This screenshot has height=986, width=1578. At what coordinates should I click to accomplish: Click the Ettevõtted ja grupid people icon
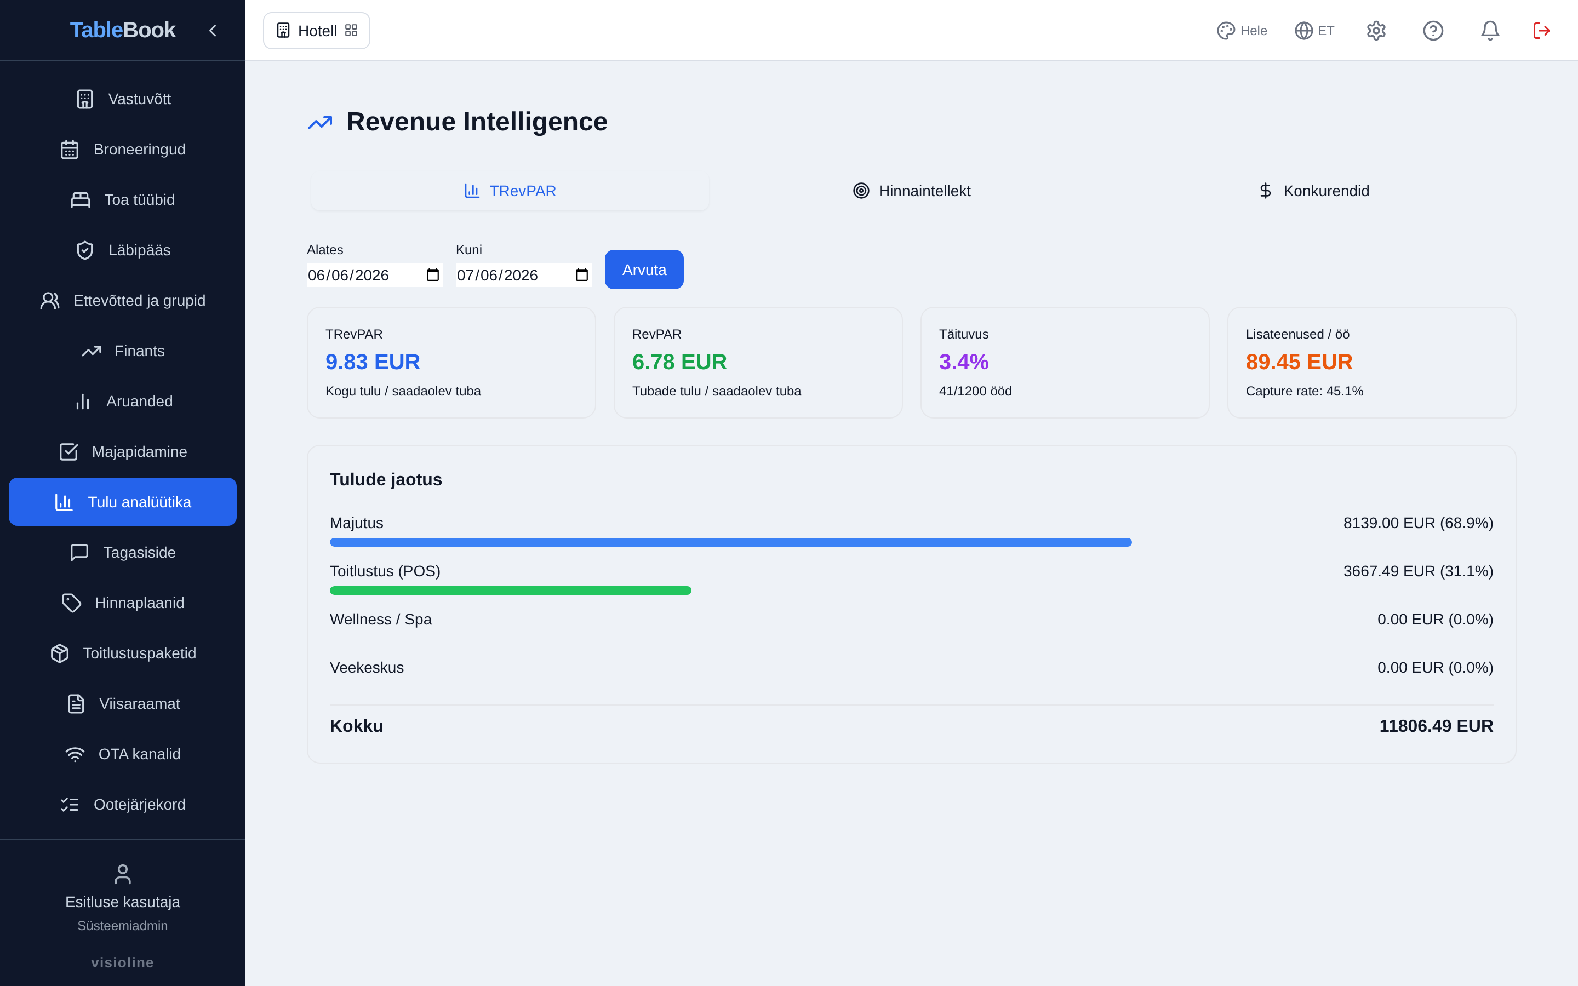click(x=49, y=301)
